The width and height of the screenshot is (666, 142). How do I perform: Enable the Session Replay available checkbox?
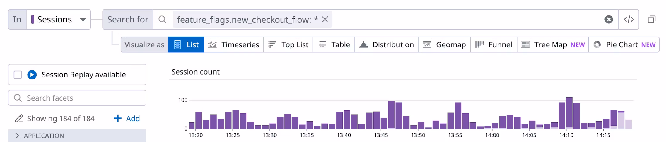(x=18, y=75)
